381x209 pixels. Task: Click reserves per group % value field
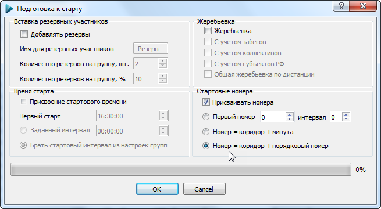146,78
